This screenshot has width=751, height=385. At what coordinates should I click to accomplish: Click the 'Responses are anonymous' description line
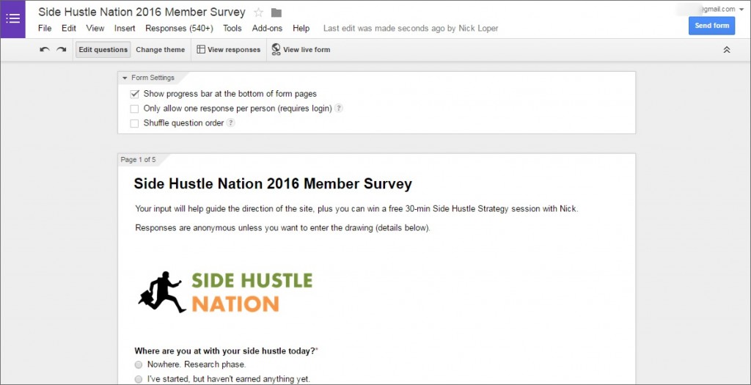(x=282, y=228)
